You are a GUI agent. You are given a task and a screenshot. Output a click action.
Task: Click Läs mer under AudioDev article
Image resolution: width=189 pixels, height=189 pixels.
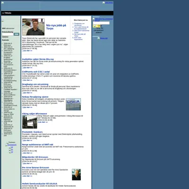click(27, 68)
